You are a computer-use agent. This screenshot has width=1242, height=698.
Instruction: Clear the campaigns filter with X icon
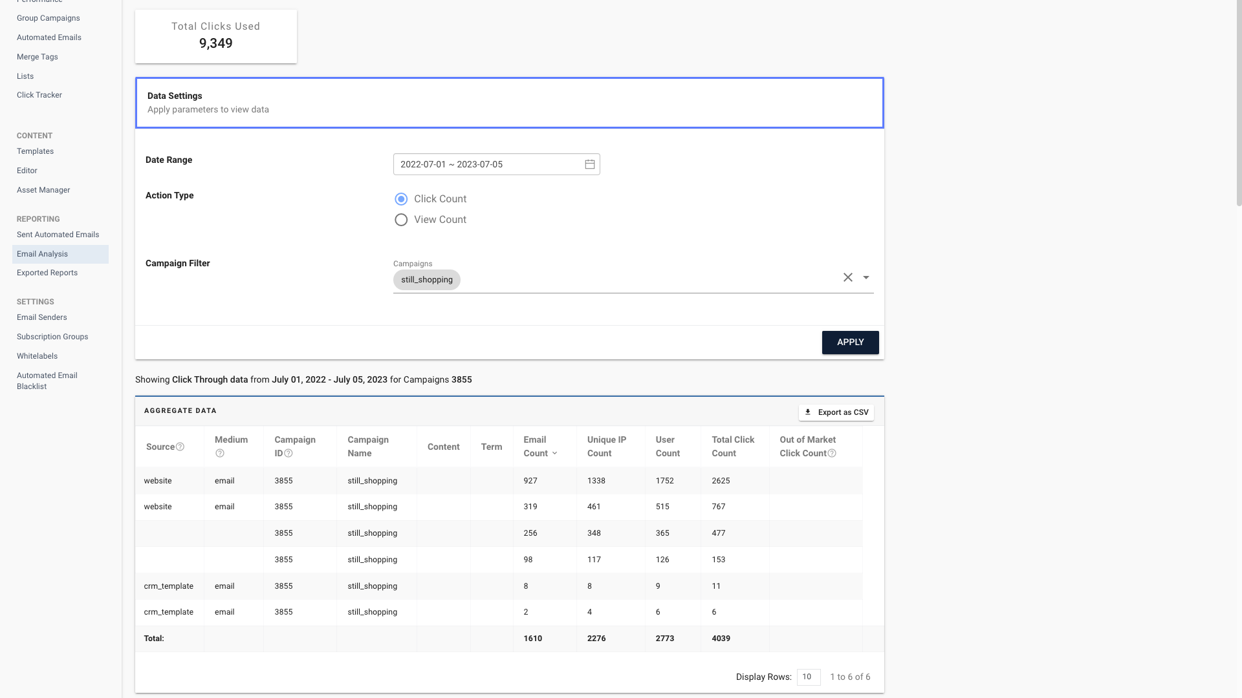[x=847, y=277]
